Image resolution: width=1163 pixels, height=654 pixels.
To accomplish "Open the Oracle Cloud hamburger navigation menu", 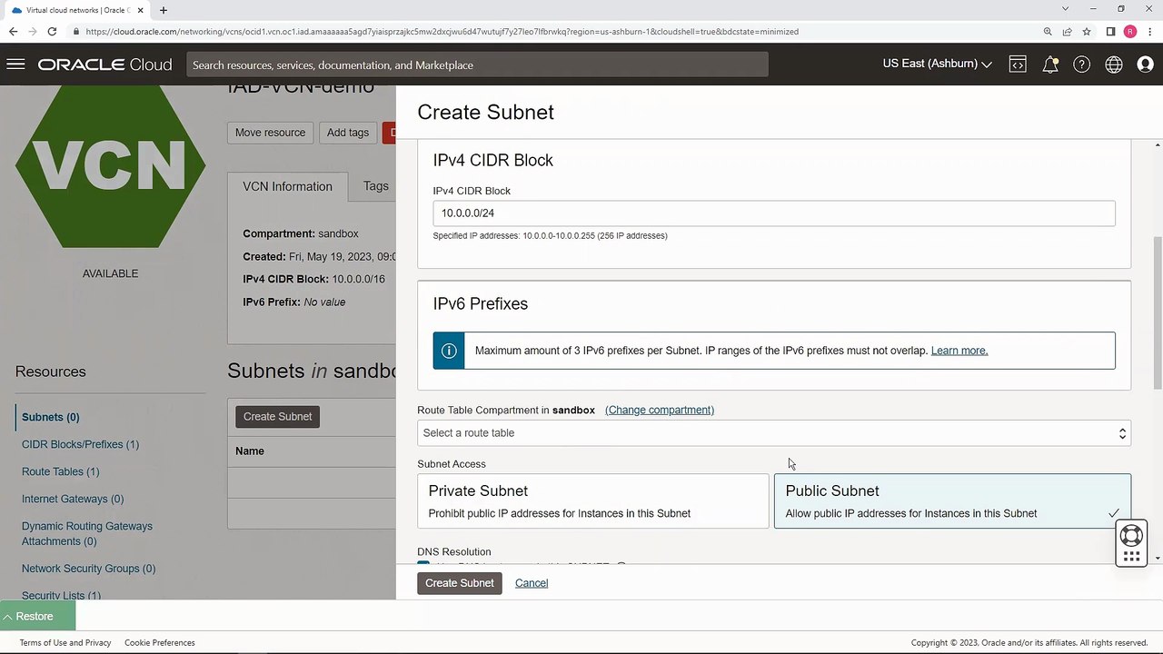I will [x=15, y=64].
